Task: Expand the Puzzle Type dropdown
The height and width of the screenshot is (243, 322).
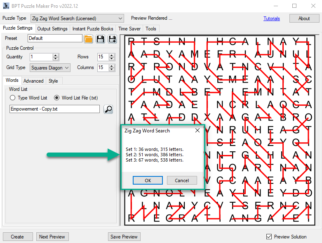Action: click(x=120, y=19)
